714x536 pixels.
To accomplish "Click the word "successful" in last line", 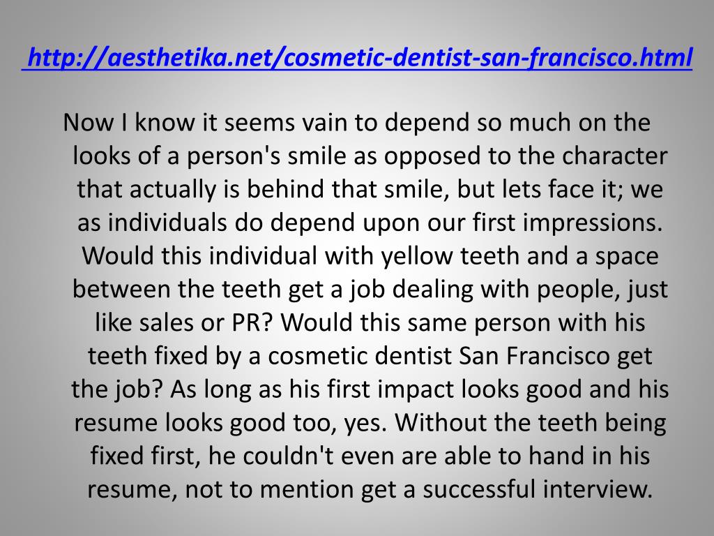I will [478, 489].
